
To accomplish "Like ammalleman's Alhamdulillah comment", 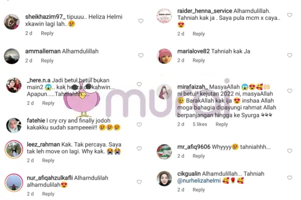I will pos(141,55).
